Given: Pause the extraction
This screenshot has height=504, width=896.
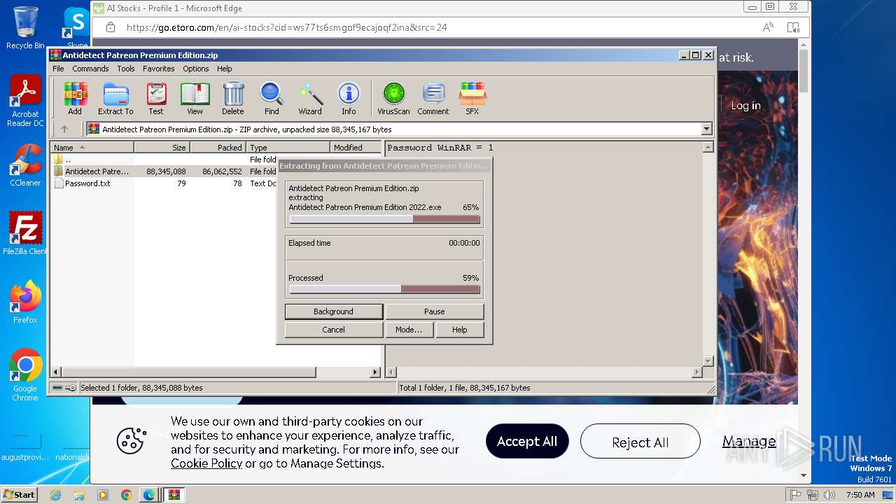Looking at the screenshot, I should (x=434, y=311).
